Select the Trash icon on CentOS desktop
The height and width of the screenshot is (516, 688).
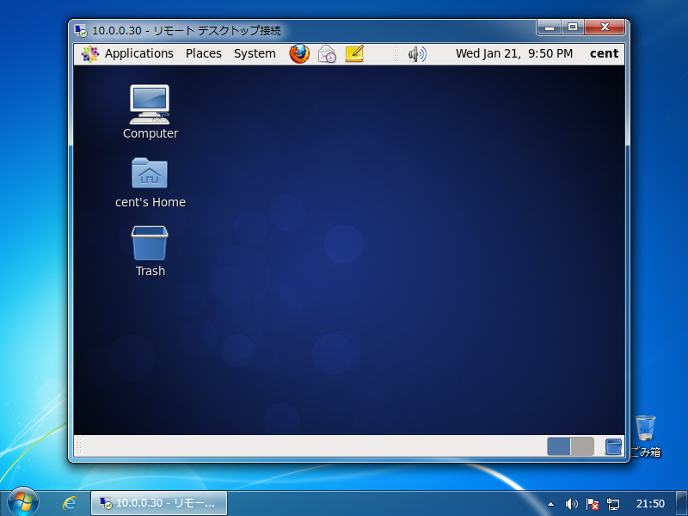click(x=150, y=251)
